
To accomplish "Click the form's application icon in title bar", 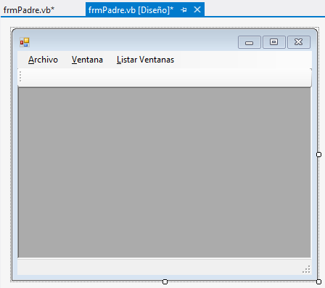I will click(x=25, y=42).
